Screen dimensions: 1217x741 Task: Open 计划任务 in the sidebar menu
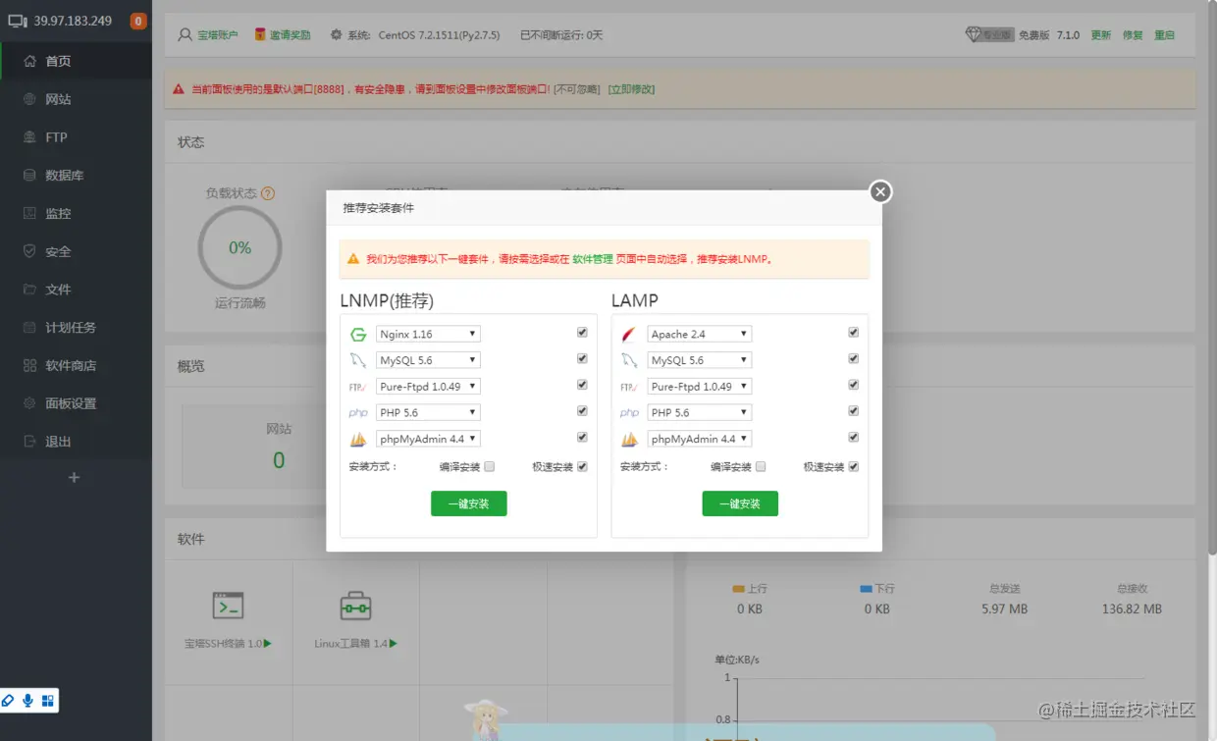(x=76, y=328)
